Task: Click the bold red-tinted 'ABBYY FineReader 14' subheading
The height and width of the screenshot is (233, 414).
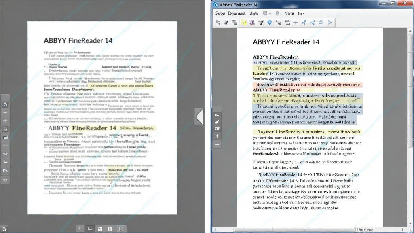Action: click(x=277, y=90)
